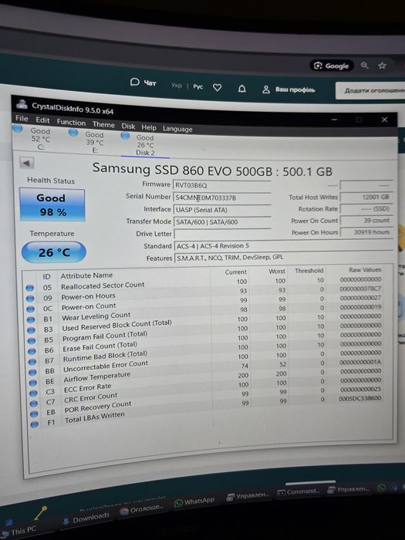Click the Serial Number field
Screen dimensions: 405x540
tap(222, 197)
